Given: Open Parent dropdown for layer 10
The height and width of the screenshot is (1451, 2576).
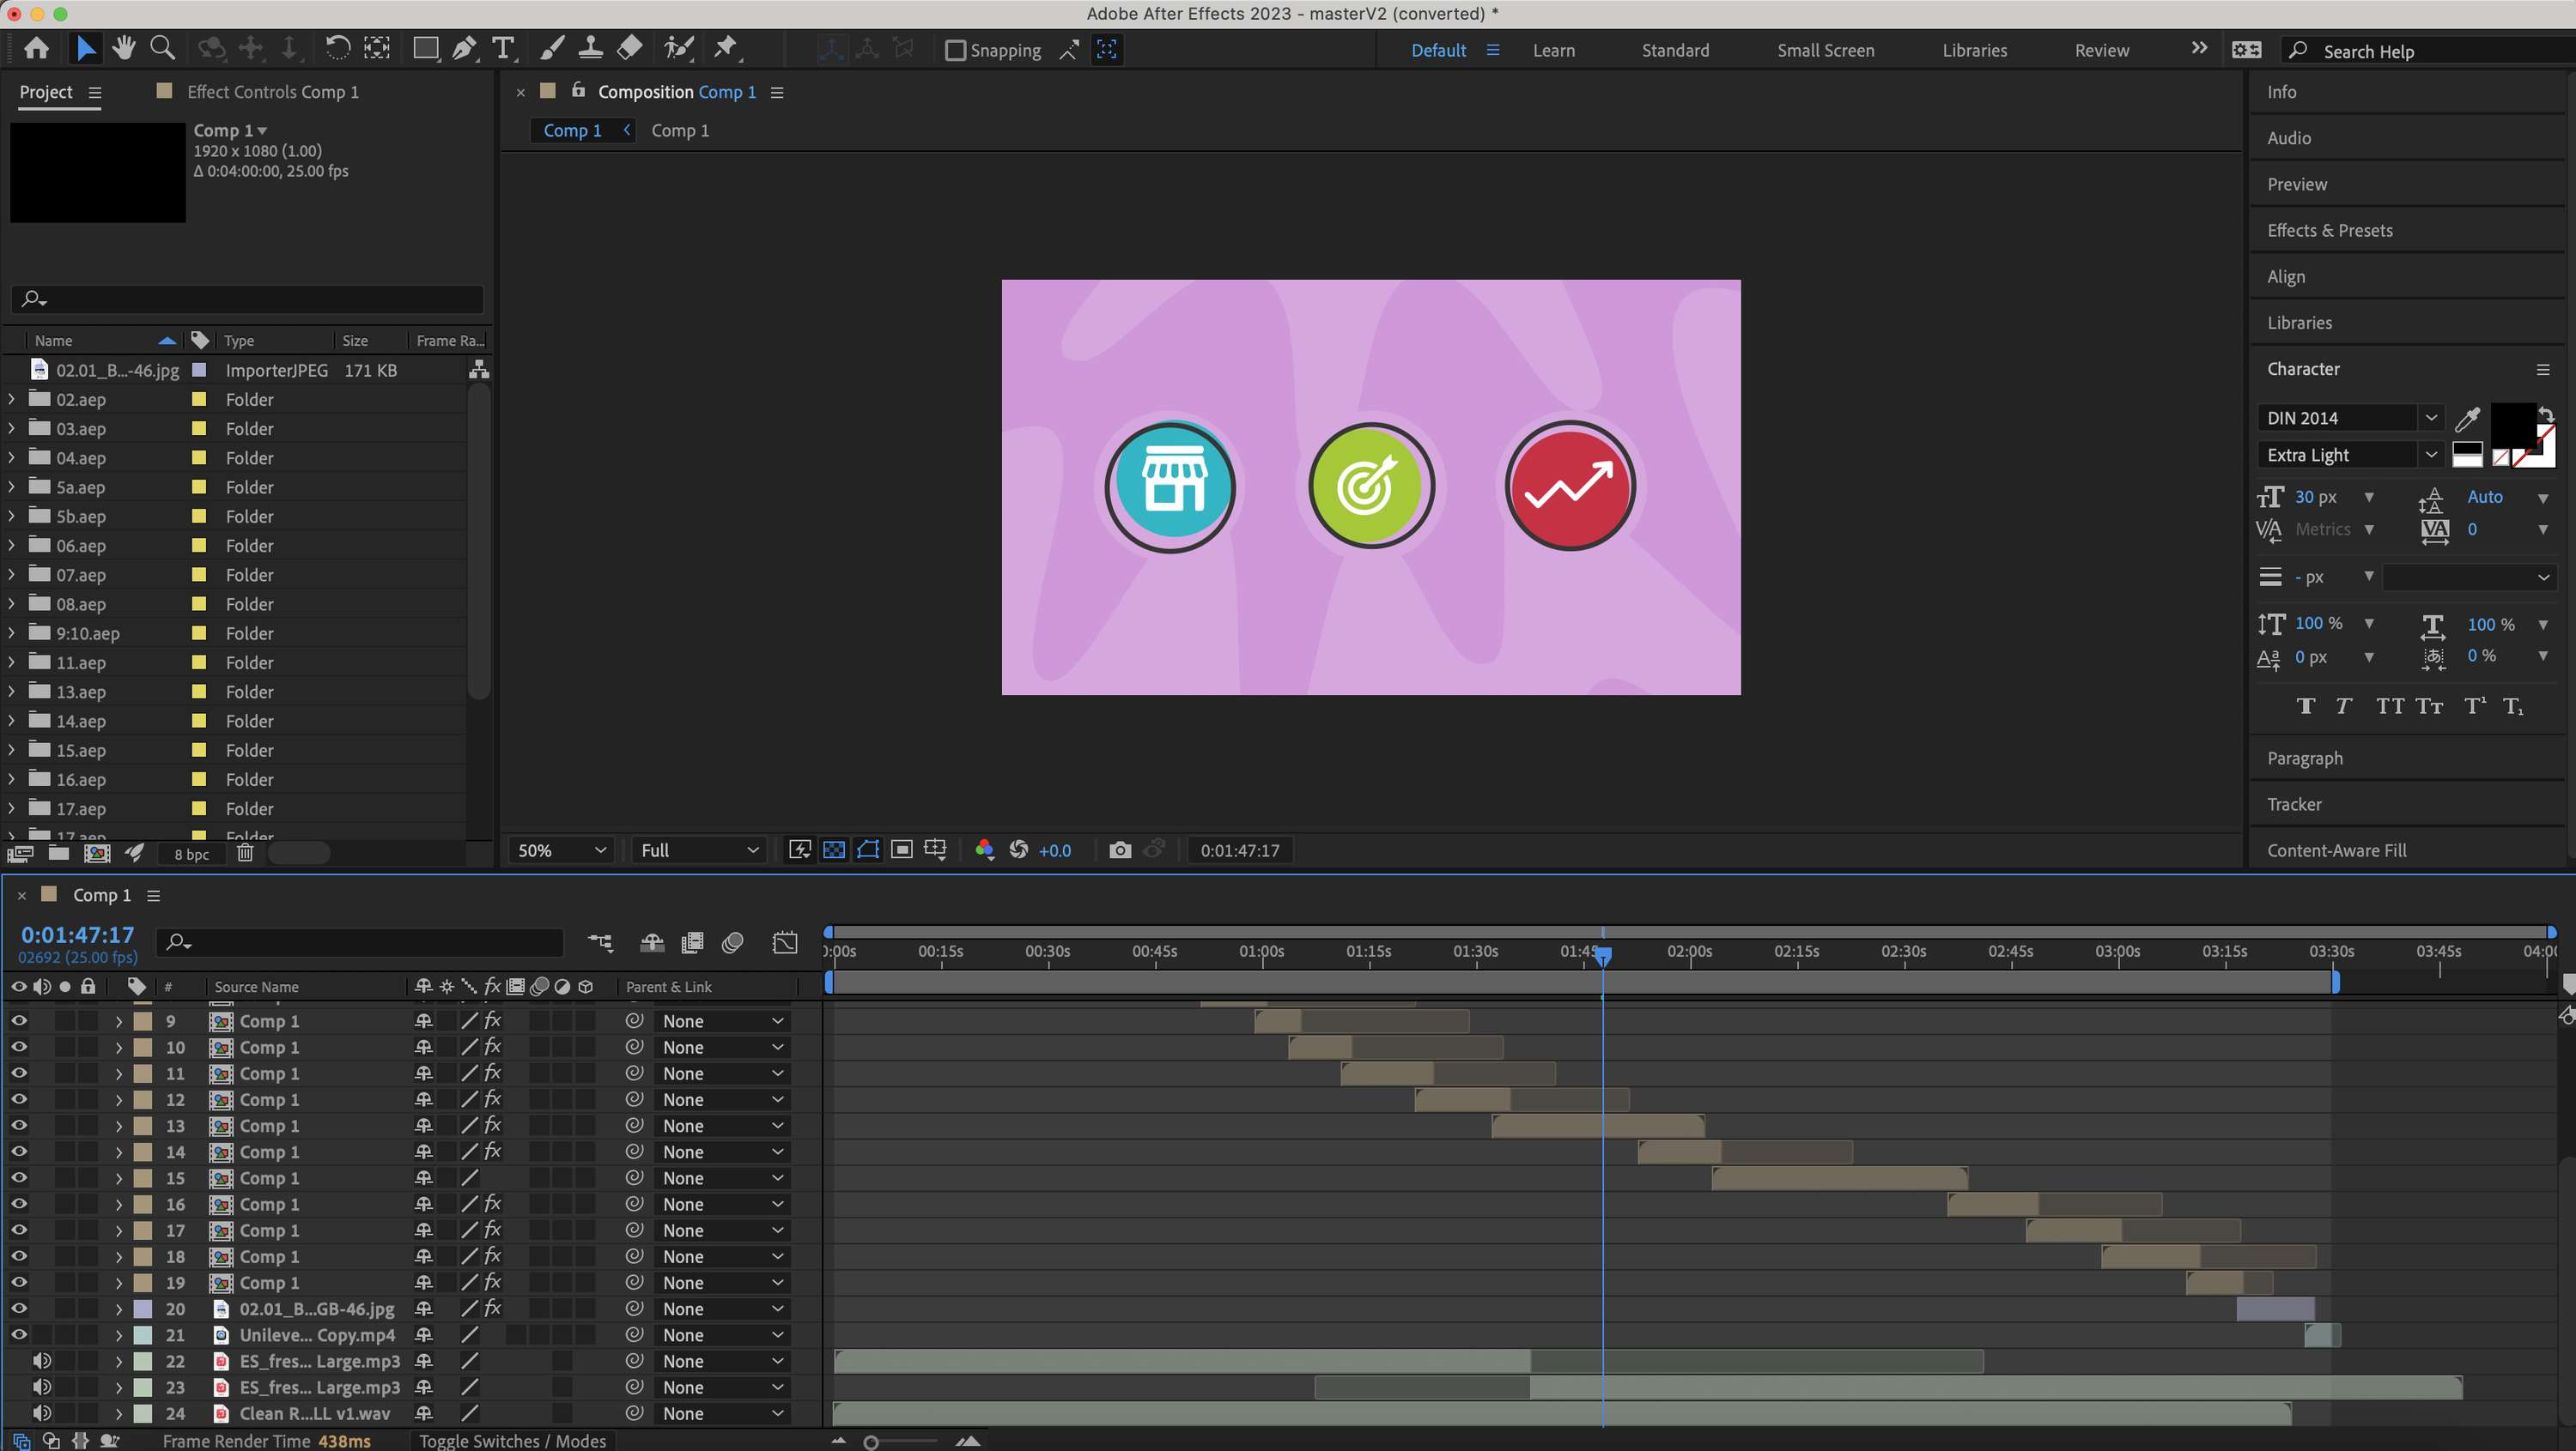Looking at the screenshot, I should point(722,1048).
